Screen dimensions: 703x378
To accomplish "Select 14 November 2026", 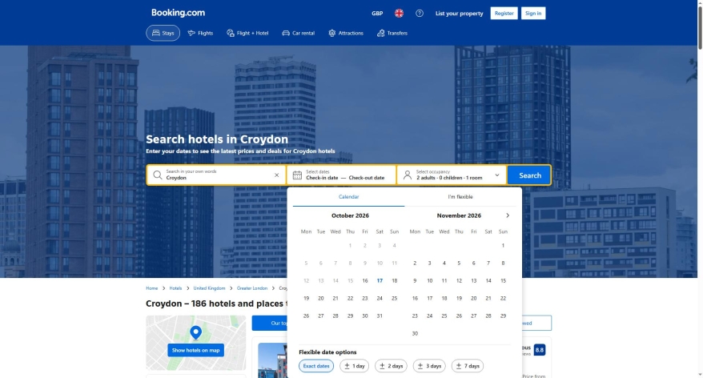I will pos(488,281).
